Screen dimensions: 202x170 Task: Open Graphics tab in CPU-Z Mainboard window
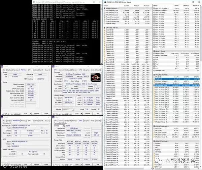click(35, 121)
